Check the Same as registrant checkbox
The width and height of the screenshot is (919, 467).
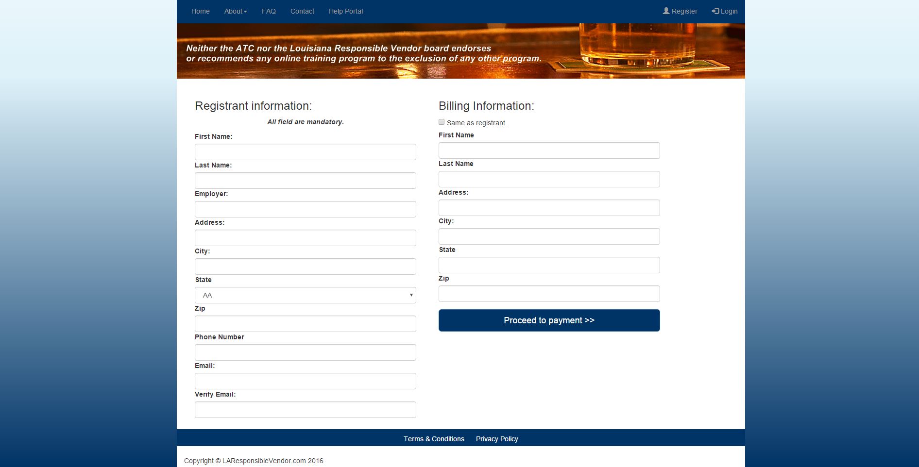[x=442, y=122]
